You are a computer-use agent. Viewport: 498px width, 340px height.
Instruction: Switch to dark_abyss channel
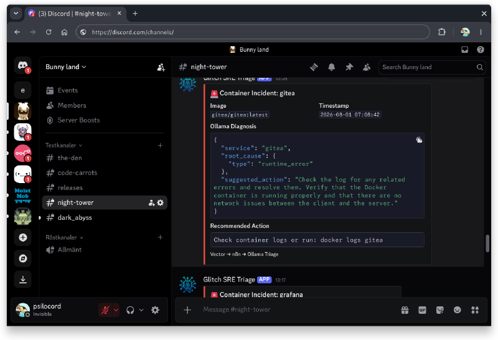click(105, 217)
